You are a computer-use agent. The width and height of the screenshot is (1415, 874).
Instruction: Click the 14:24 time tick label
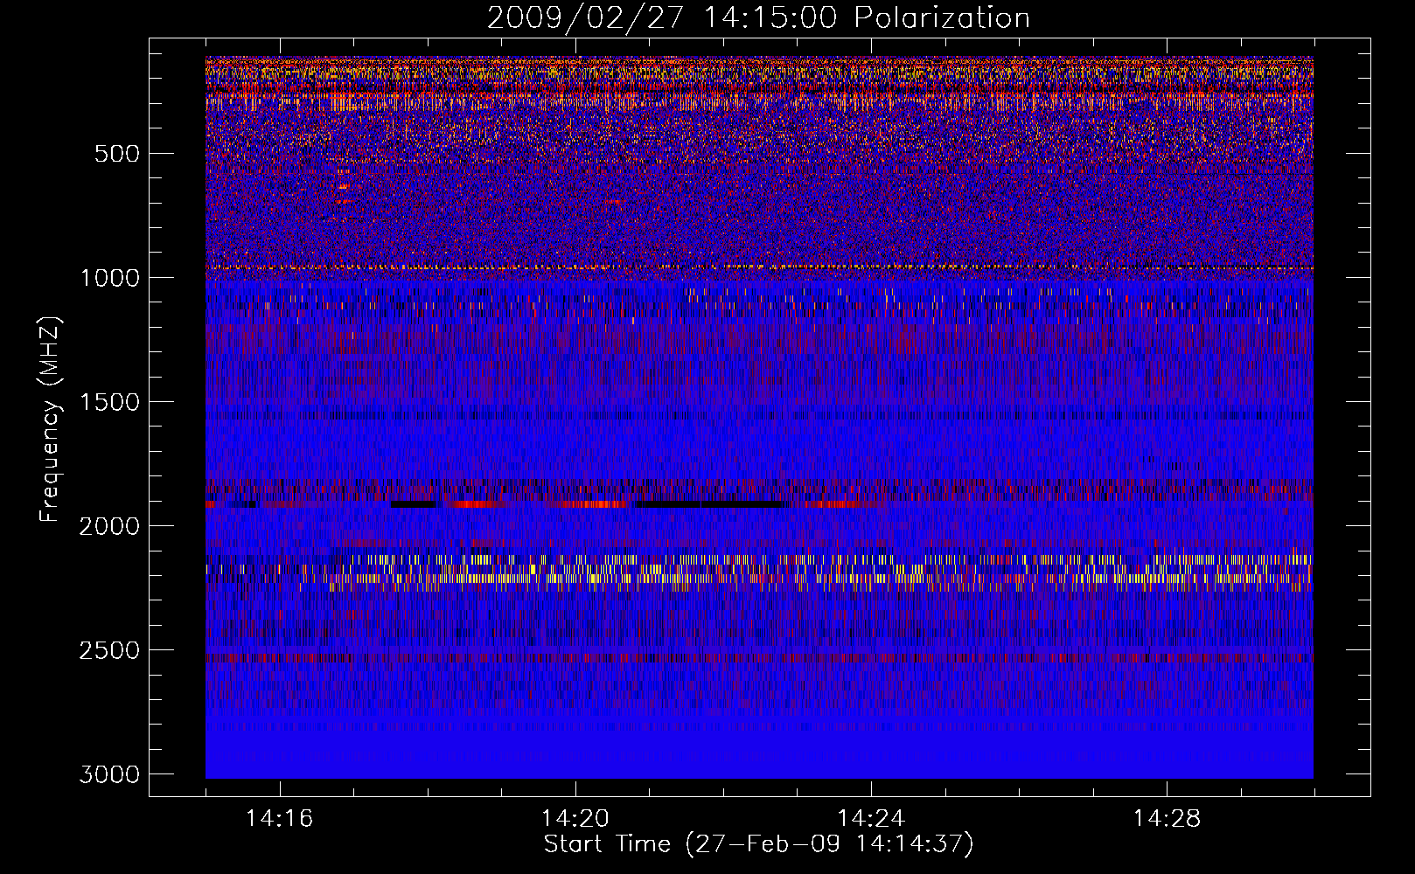click(871, 819)
